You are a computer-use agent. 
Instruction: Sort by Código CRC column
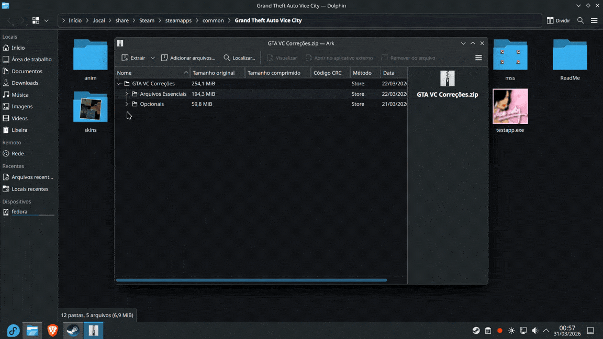coord(330,73)
